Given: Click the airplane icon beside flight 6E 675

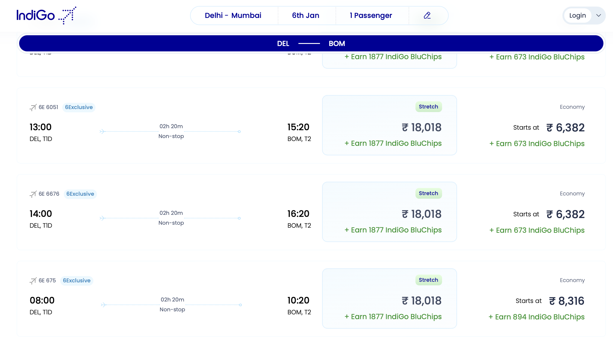Looking at the screenshot, I should pyautogui.click(x=33, y=280).
